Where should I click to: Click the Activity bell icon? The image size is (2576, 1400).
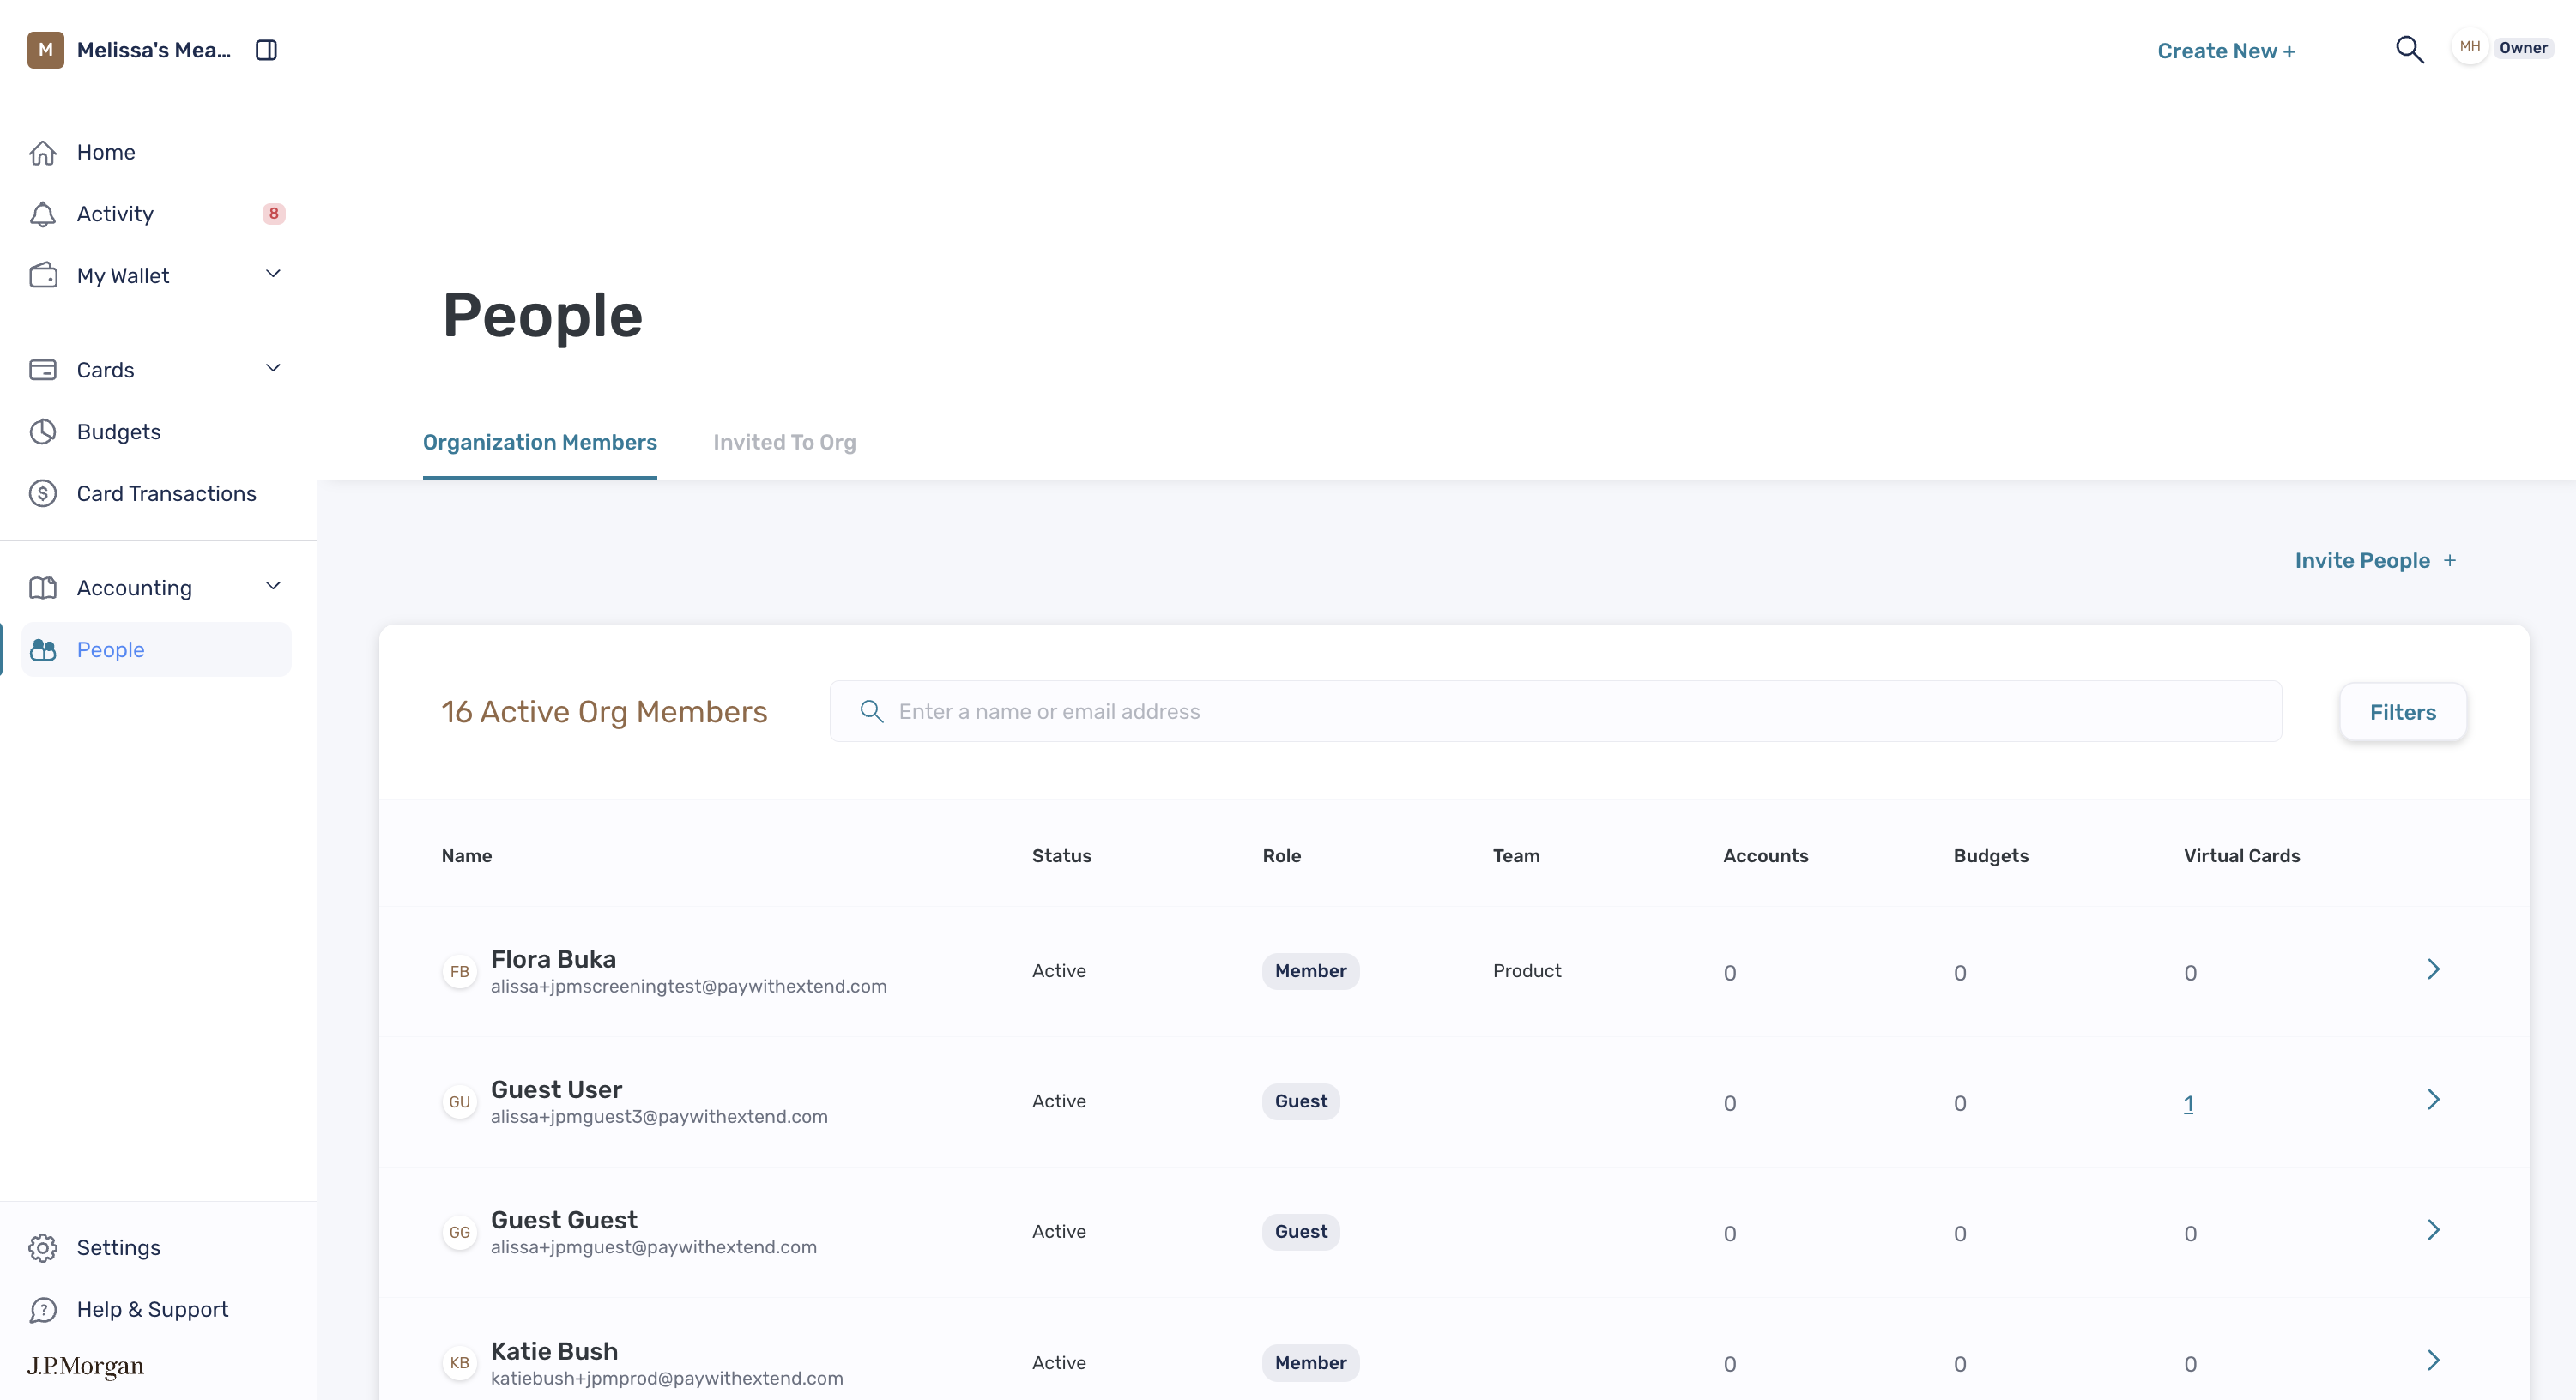43,214
